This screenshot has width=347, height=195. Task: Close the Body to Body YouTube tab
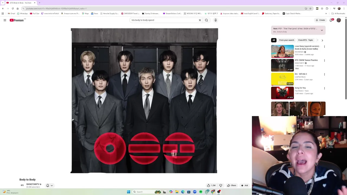coord(35,3)
